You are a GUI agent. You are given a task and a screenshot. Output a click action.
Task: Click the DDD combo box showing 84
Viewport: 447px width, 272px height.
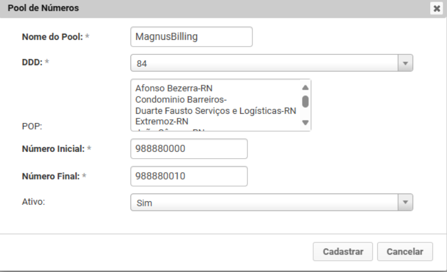264,63
